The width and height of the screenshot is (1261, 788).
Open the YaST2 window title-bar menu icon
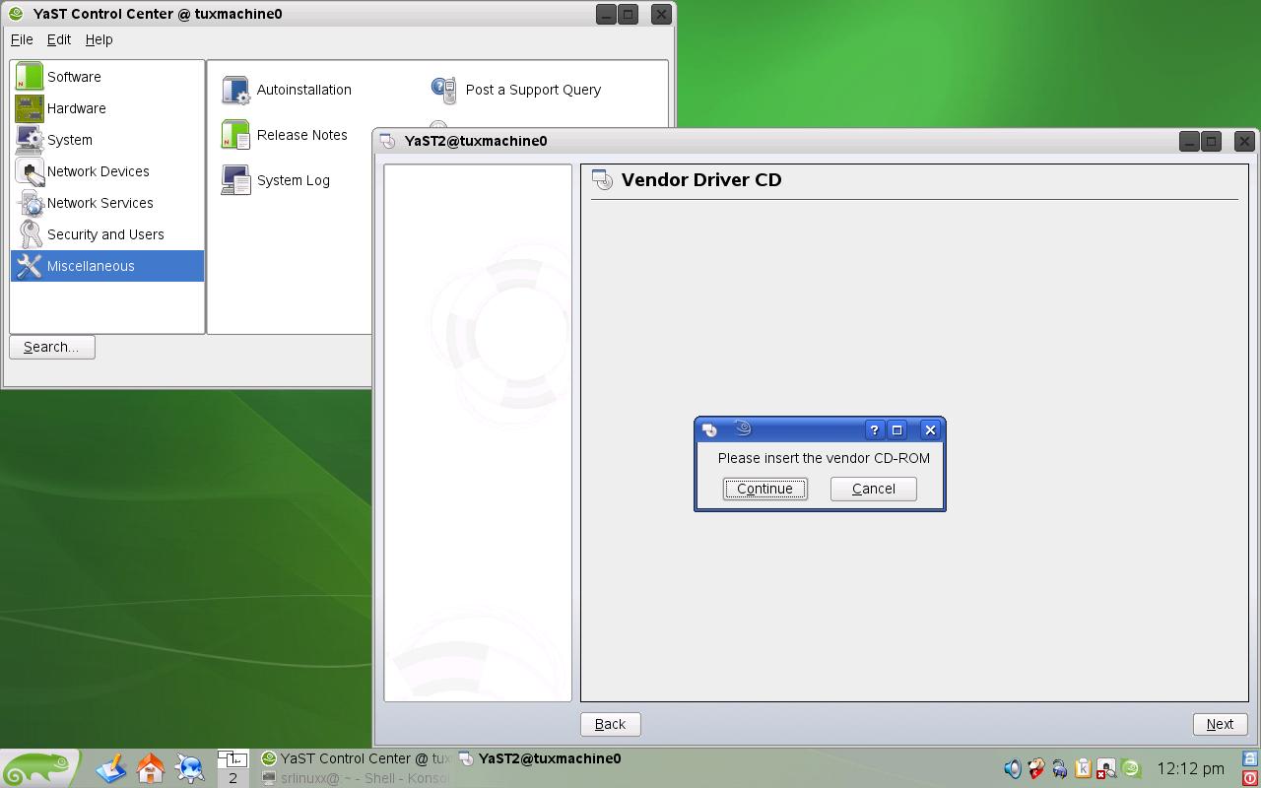point(387,141)
